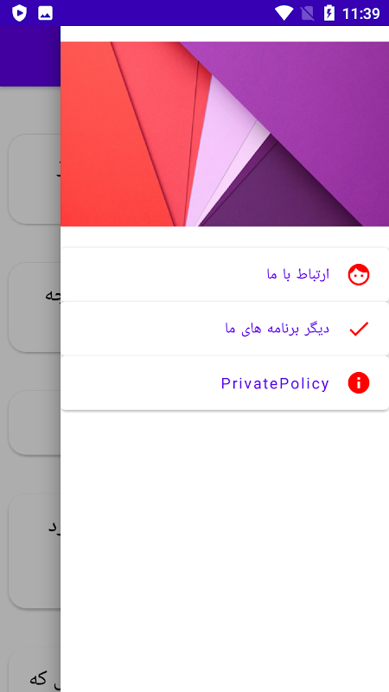Image resolution: width=389 pixels, height=692 pixels.
Task: Tap the no-SIM signal icon
Action: click(308, 13)
